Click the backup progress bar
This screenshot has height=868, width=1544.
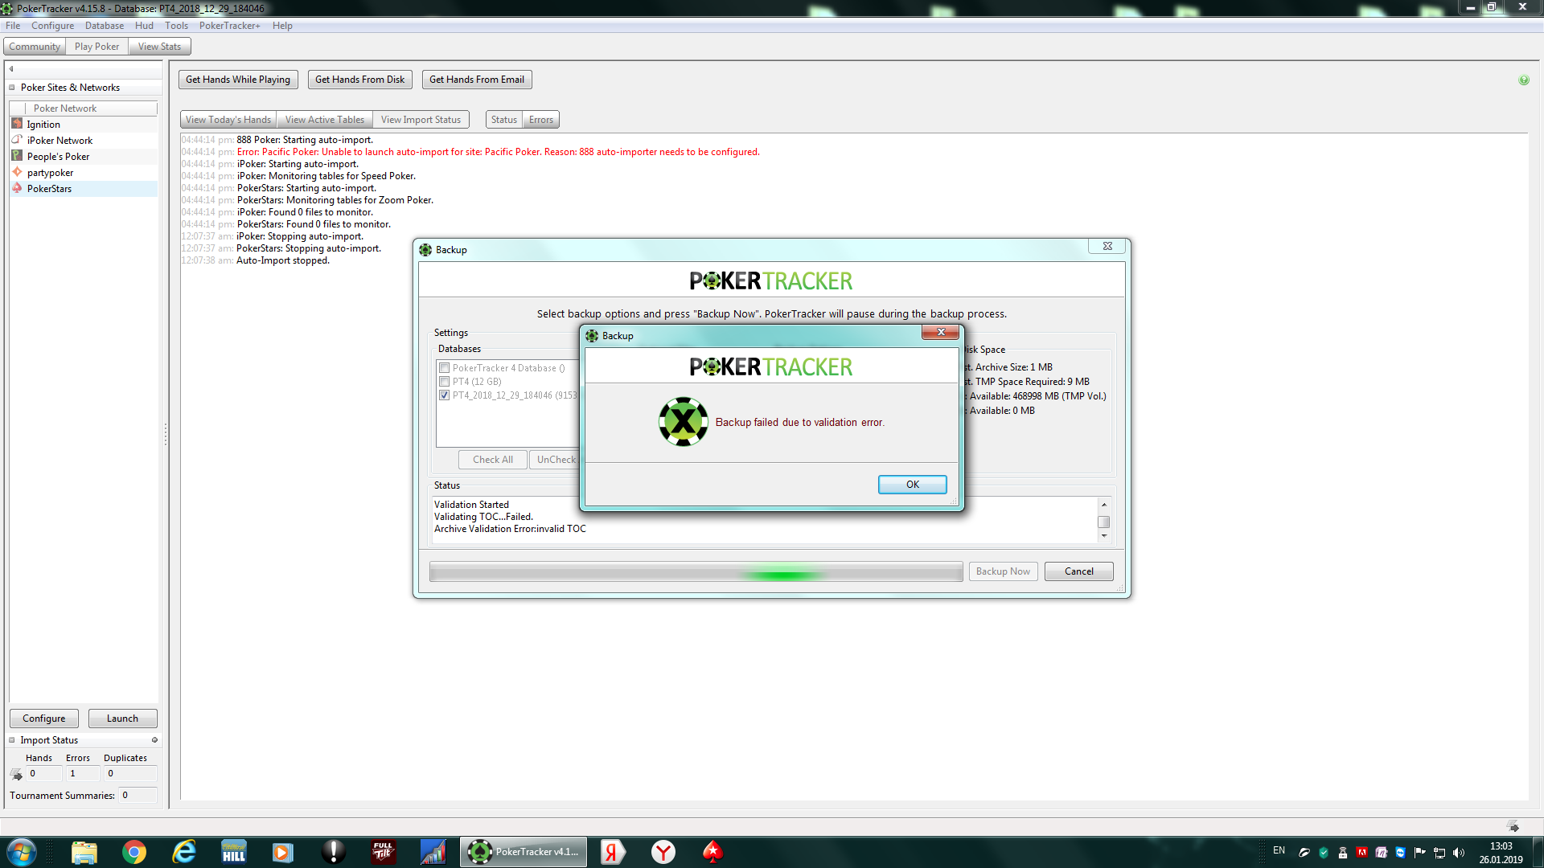[696, 571]
